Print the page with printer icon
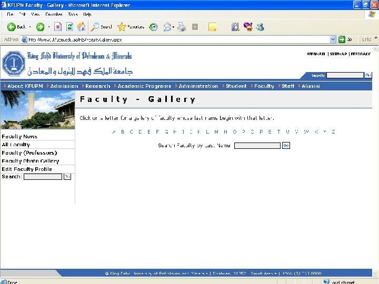 click(x=182, y=27)
